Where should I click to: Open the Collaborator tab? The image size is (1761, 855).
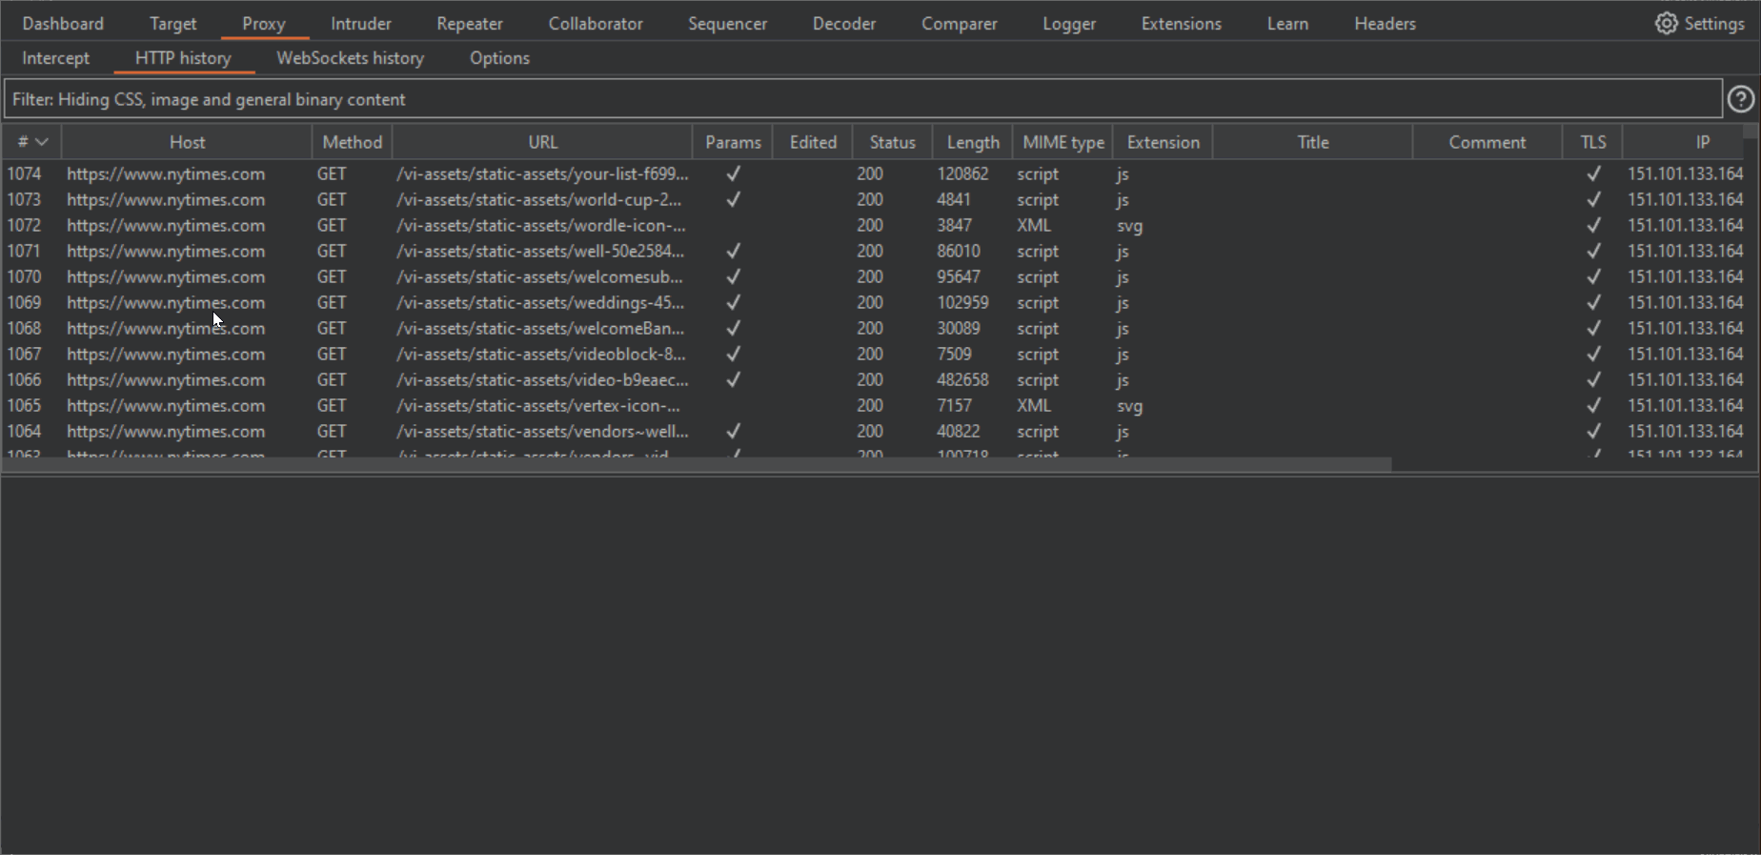[x=596, y=23]
